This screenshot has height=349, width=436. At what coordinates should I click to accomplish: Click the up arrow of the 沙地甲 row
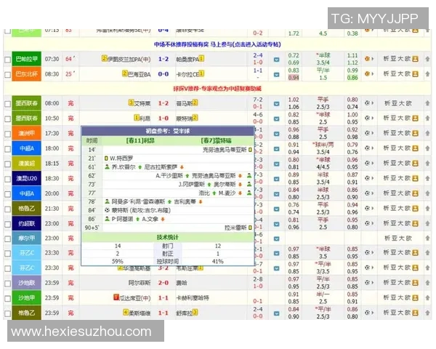point(427,298)
